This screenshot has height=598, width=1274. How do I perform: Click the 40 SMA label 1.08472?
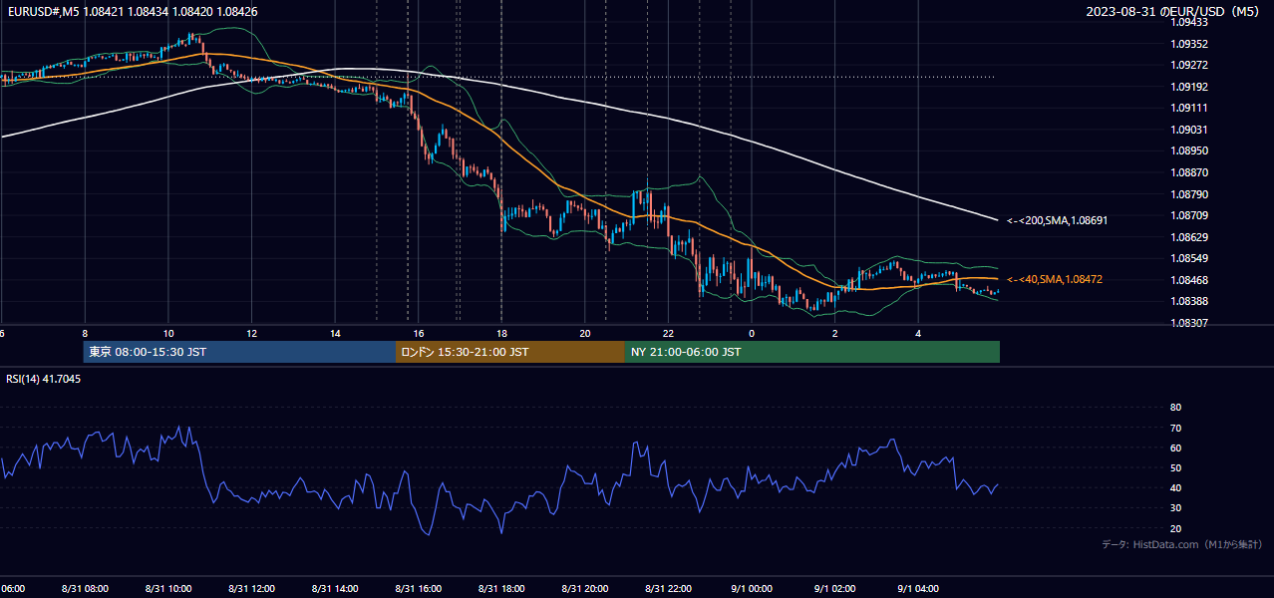point(1054,280)
